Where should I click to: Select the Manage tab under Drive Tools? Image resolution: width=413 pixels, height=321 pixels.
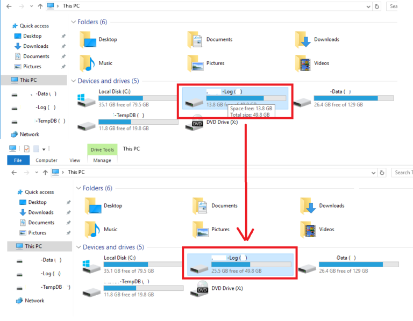(102, 160)
